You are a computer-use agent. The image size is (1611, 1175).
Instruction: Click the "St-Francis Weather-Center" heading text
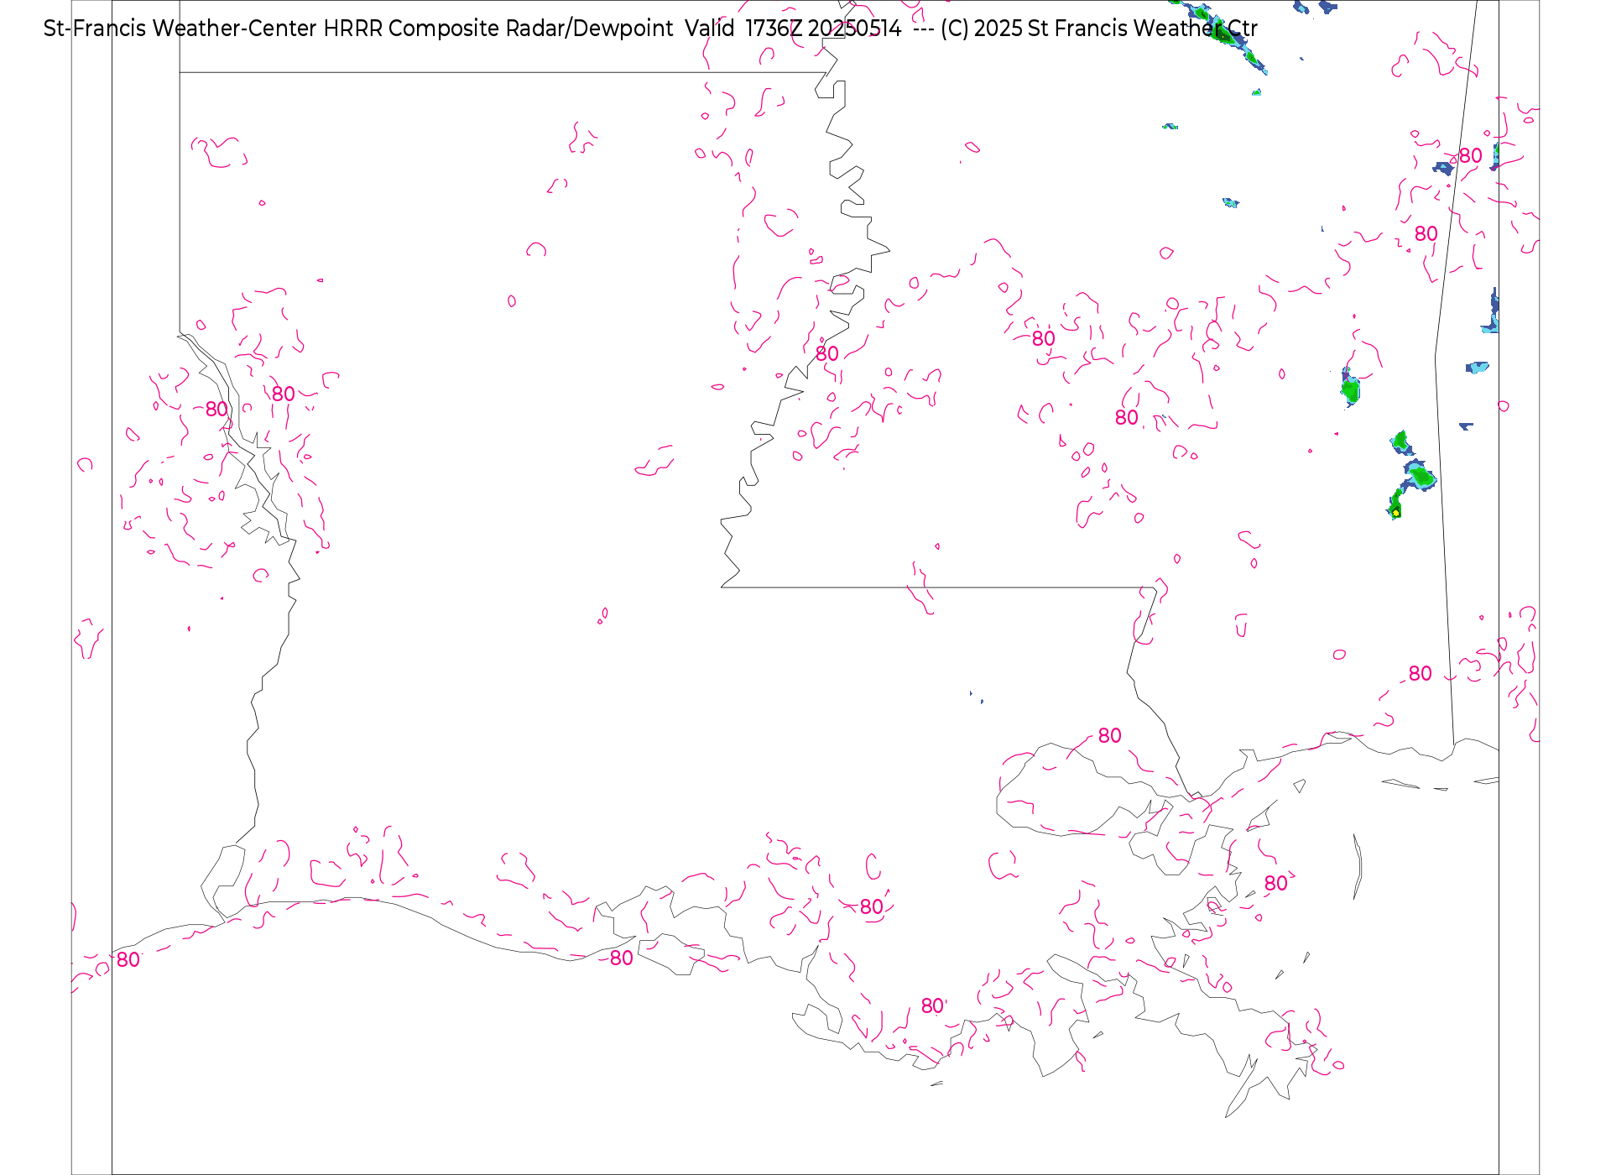(x=180, y=29)
